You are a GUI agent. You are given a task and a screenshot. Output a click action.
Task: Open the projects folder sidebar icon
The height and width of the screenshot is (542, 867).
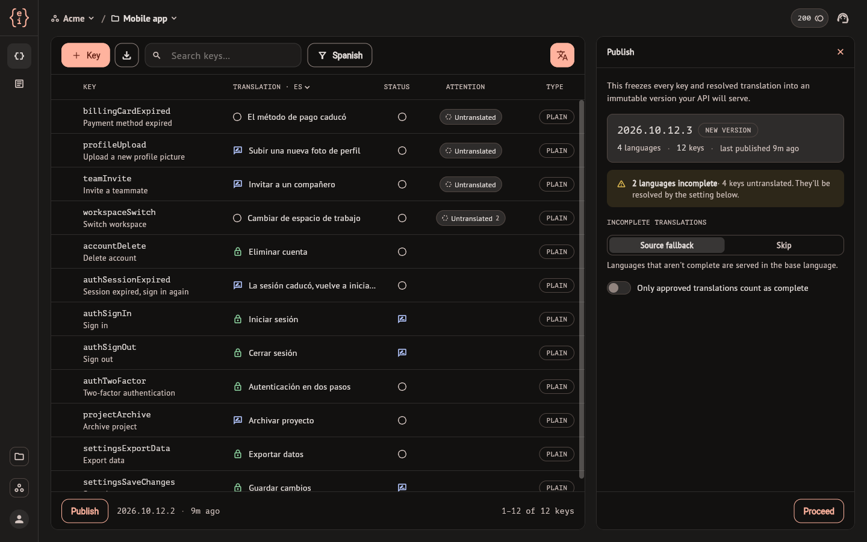(x=19, y=456)
